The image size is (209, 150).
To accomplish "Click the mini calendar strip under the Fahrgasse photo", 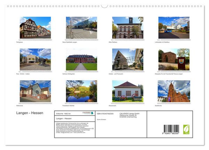I will point(35,40).
